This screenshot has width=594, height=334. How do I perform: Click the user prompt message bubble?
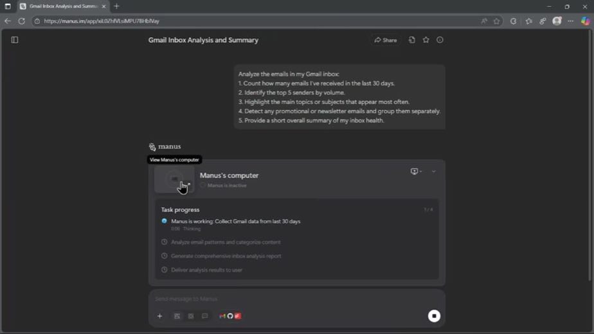pyautogui.click(x=339, y=98)
